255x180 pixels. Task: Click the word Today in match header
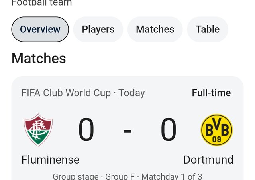131,93
